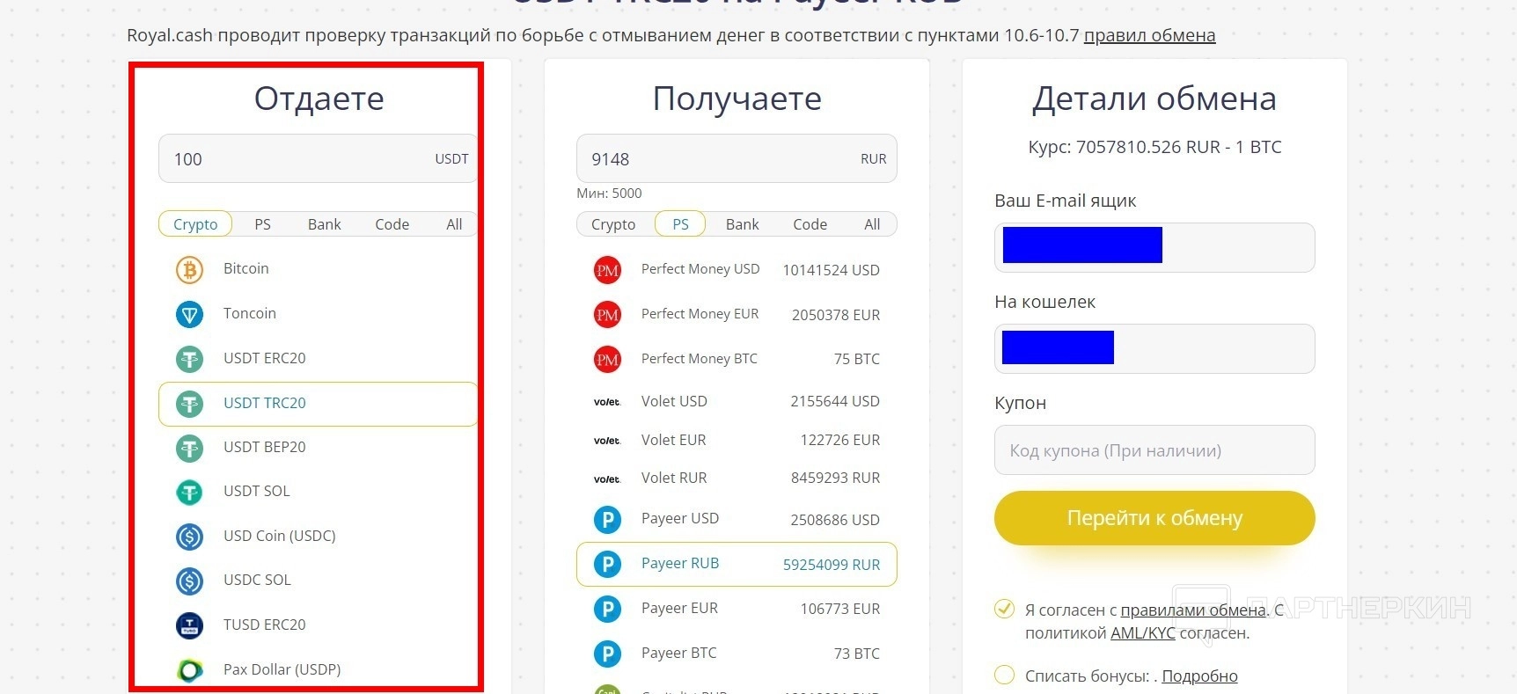Pick 'Volet EUR' as receiving currency
This screenshot has width=1517, height=694.
tap(737, 441)
